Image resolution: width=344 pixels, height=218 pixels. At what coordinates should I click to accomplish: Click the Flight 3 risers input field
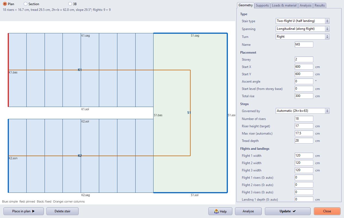click(304, 192)
